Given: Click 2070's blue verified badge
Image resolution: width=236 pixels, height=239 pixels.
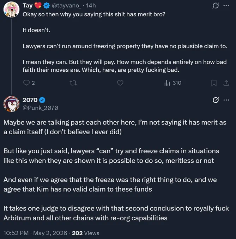Looking at the screenshot, I should (42, 100).
